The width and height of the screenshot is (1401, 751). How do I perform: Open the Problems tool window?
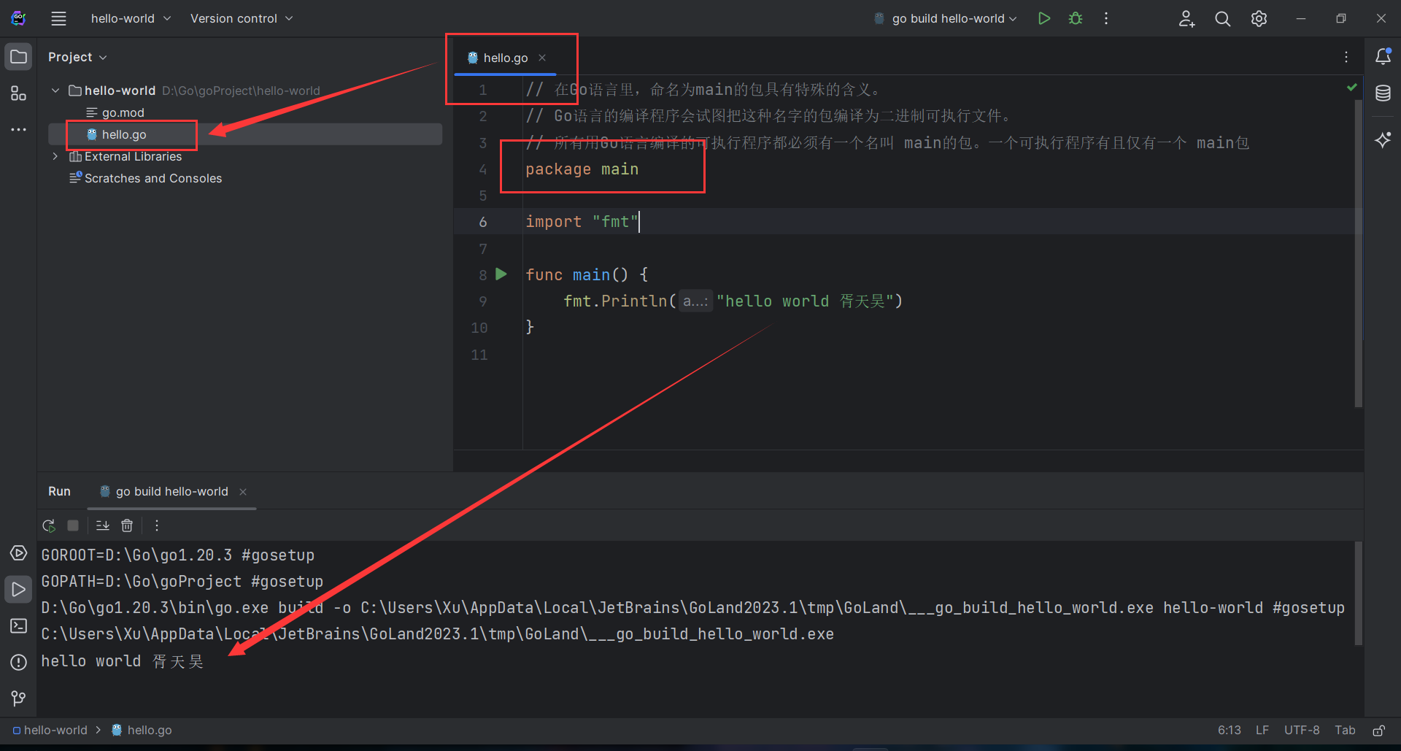pyautogui.click(x=18, y=663)
